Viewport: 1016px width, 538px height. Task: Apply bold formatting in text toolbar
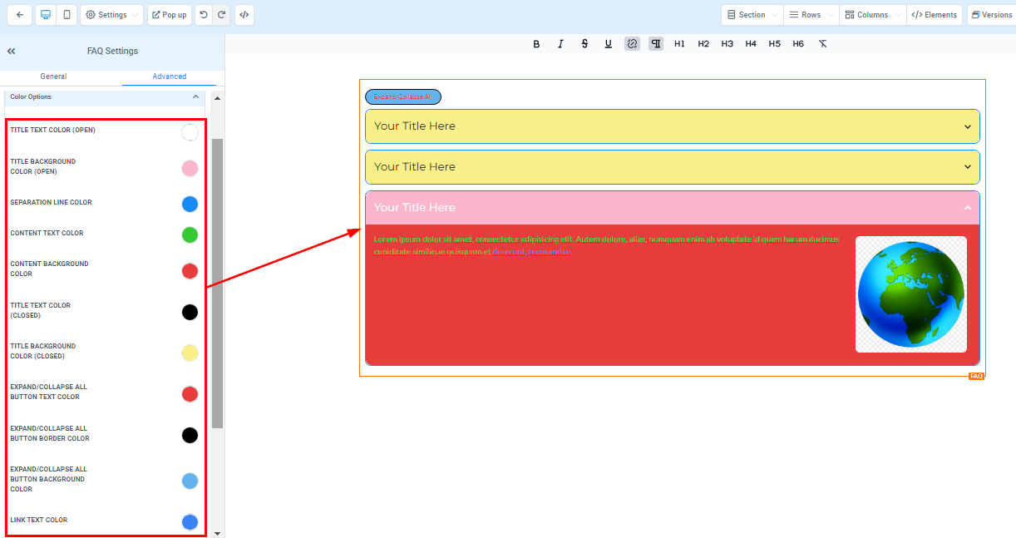pos(536,44)
